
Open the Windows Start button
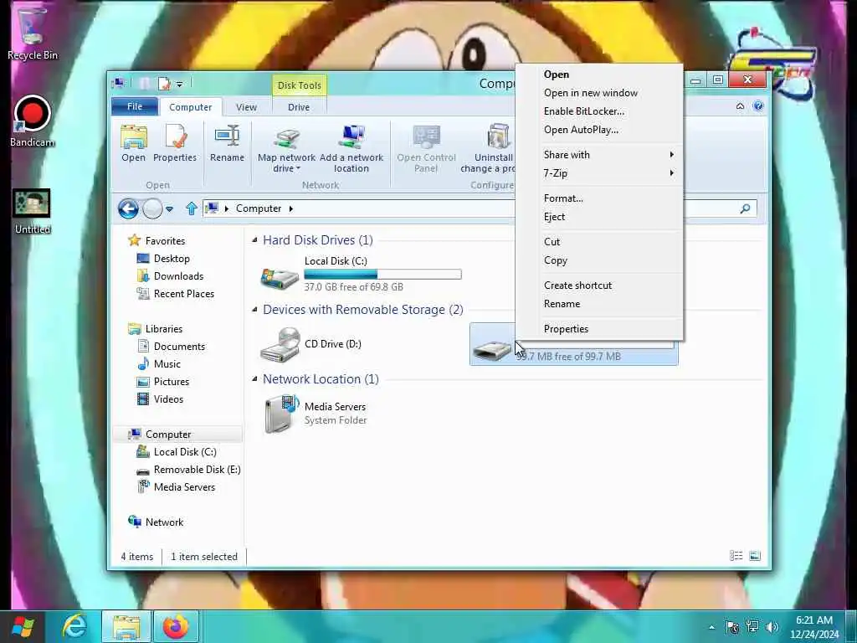(x=23, y=626)
